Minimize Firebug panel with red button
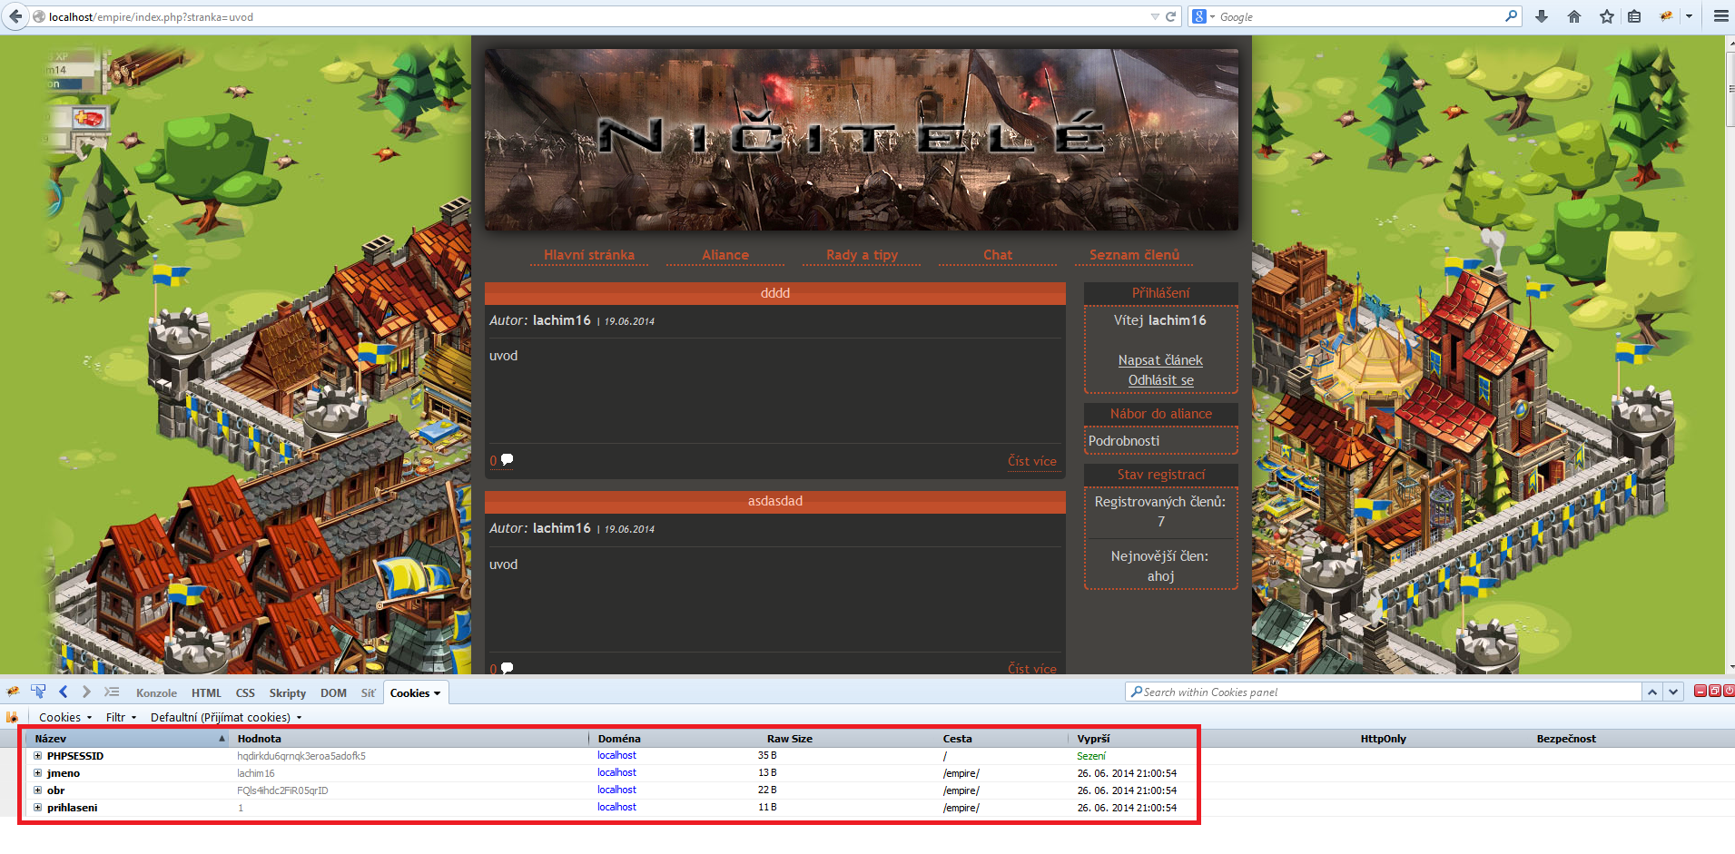The height and width of the screenshot is (854, 1735). [x=1700, y=691]
